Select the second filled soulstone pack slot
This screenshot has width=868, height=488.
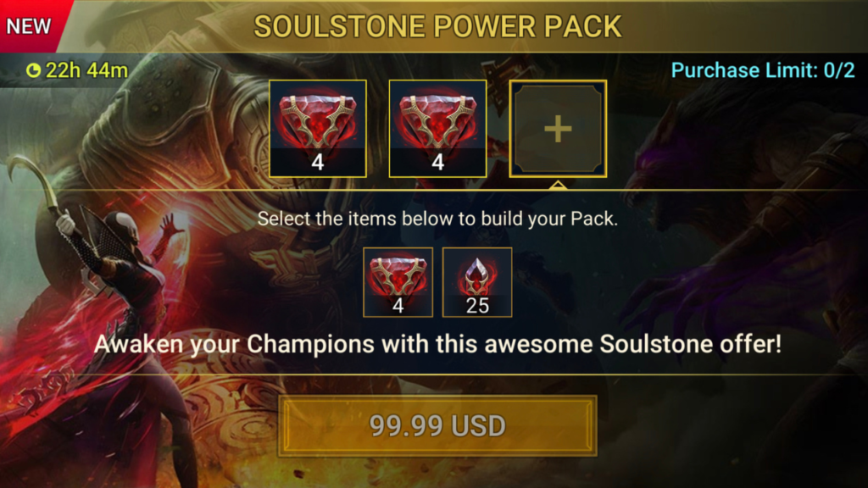point(438,129)
